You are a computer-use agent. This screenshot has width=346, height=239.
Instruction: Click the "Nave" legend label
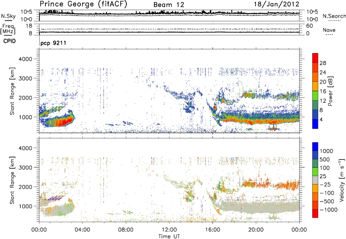tap(329, 30)
